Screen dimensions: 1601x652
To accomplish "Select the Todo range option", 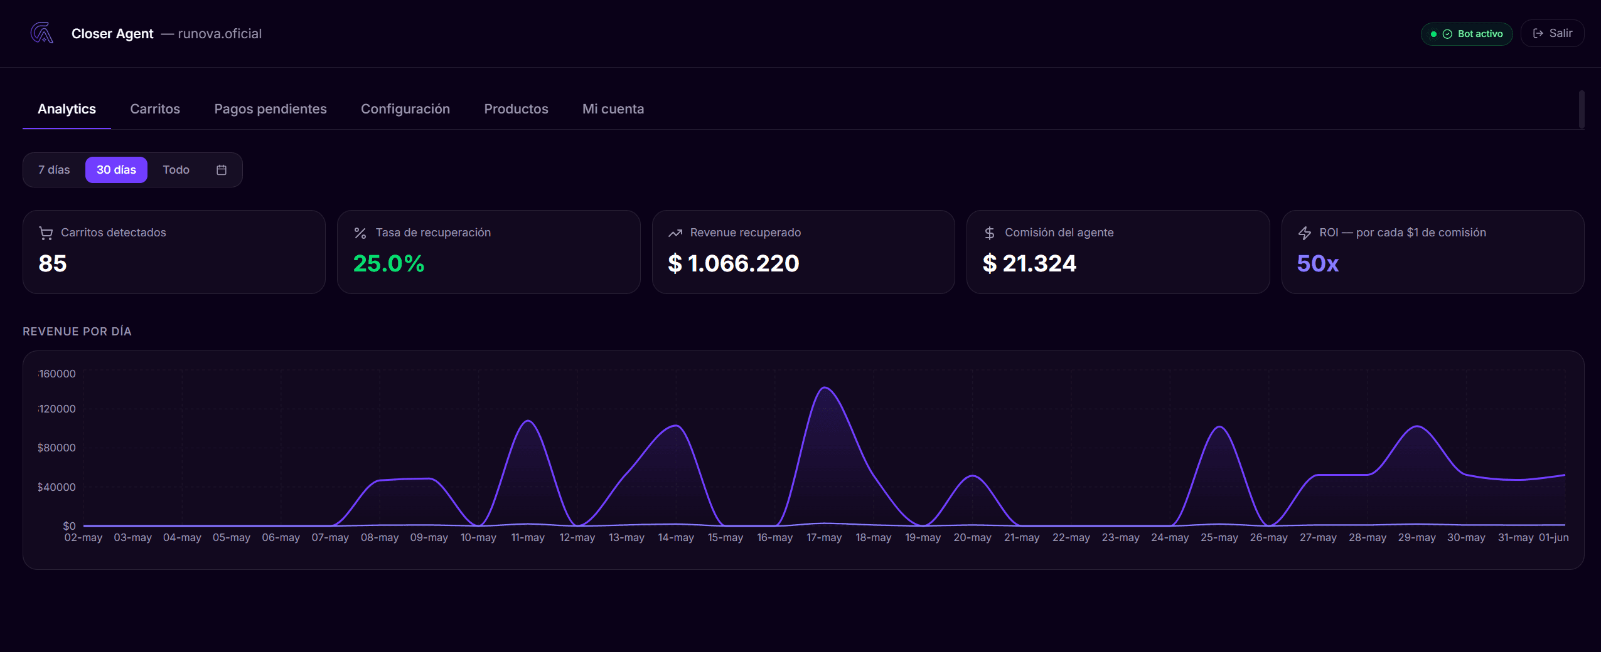I will point(176,170).
